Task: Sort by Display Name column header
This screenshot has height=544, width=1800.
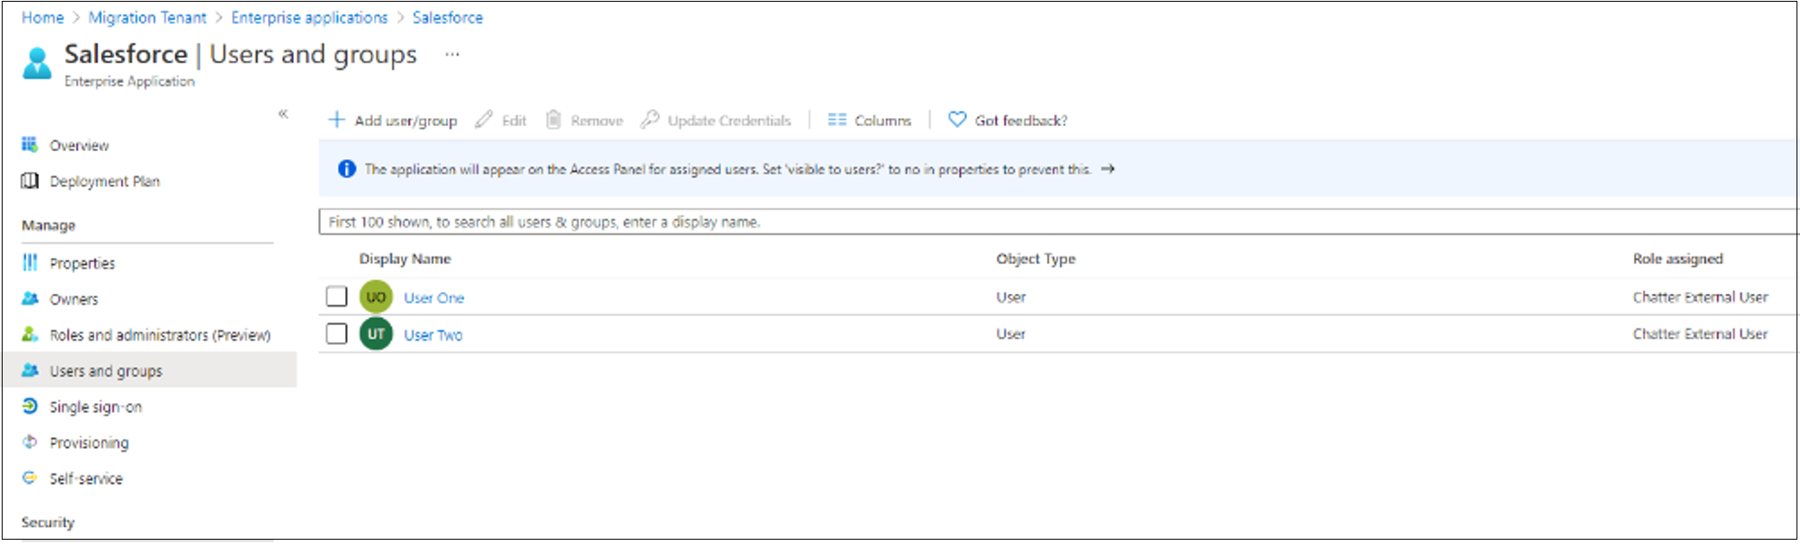Action: (404, 259)
